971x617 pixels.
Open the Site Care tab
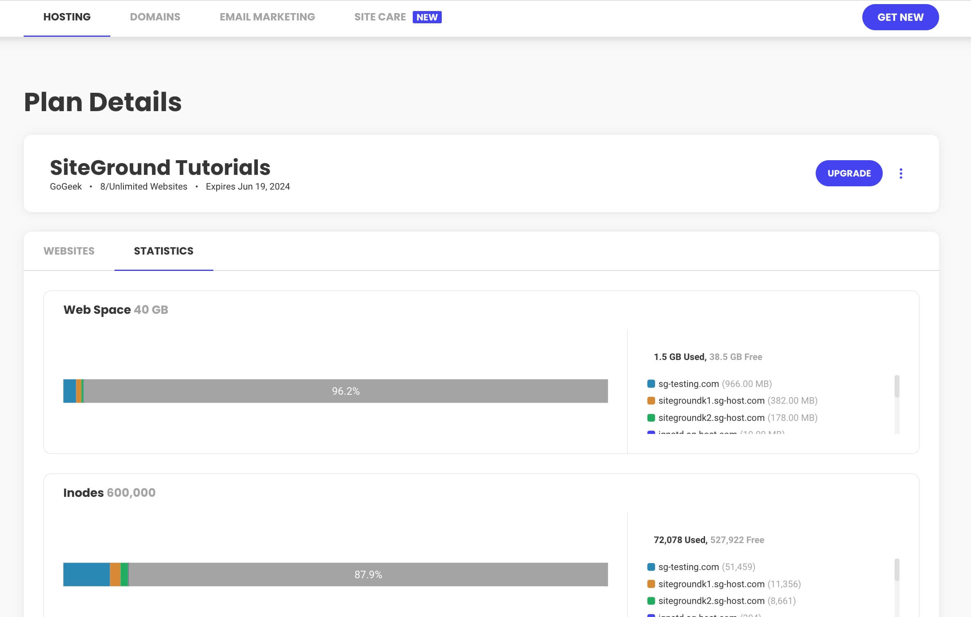[x=380, y=17]
